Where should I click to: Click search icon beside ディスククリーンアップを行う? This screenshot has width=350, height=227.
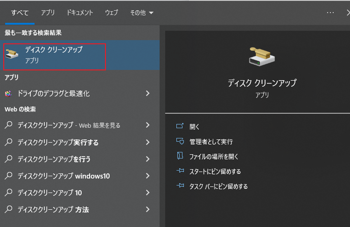coord(8,159)
